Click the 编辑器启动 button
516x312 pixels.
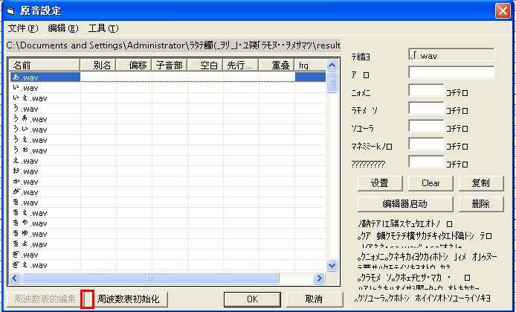point(405,204)
